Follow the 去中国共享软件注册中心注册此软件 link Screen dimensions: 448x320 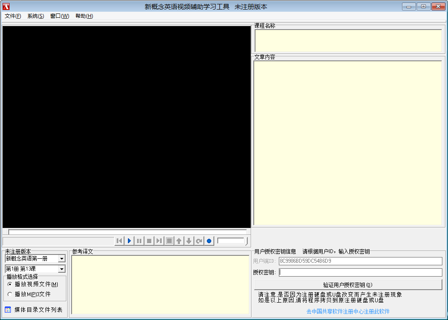click(348, 311)
